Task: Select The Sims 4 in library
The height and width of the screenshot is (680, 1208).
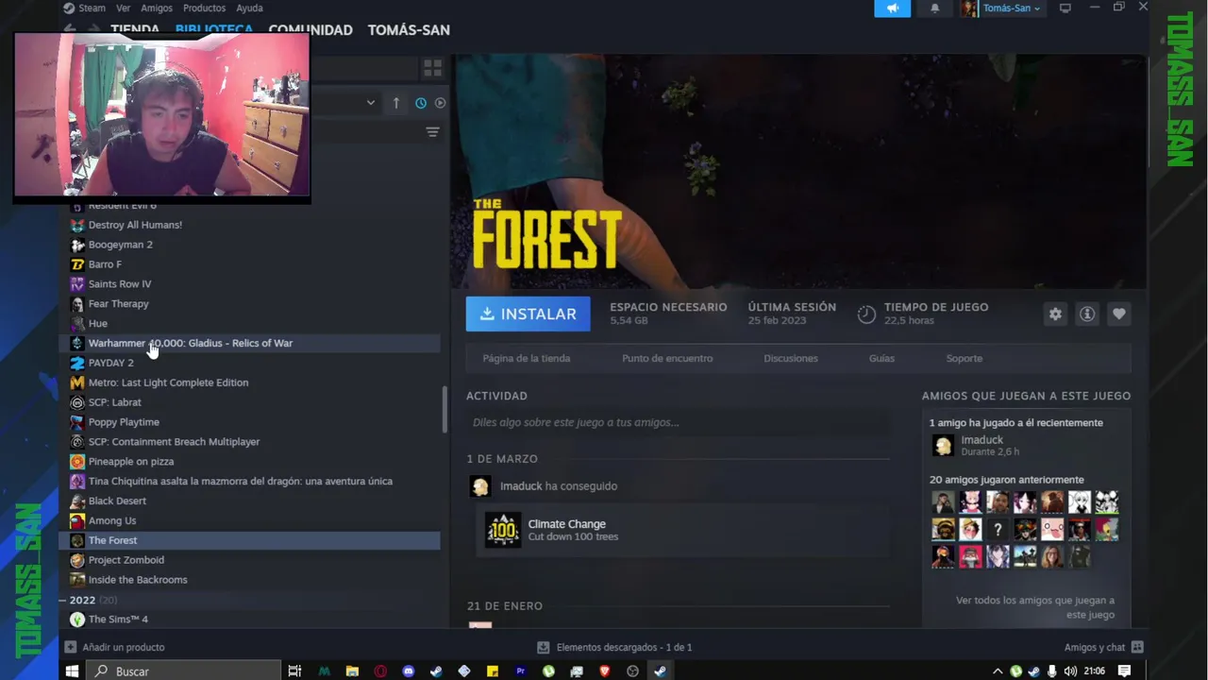Action: pos(118,620)
